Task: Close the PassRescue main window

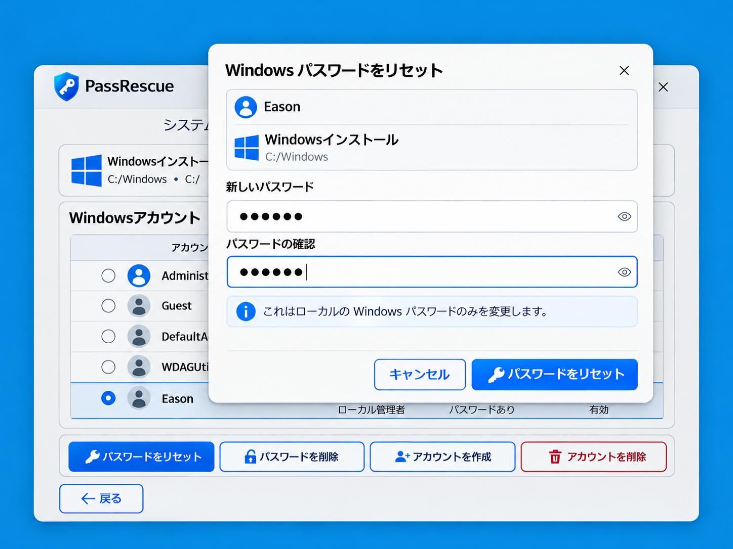Action: tap(663, 87)
